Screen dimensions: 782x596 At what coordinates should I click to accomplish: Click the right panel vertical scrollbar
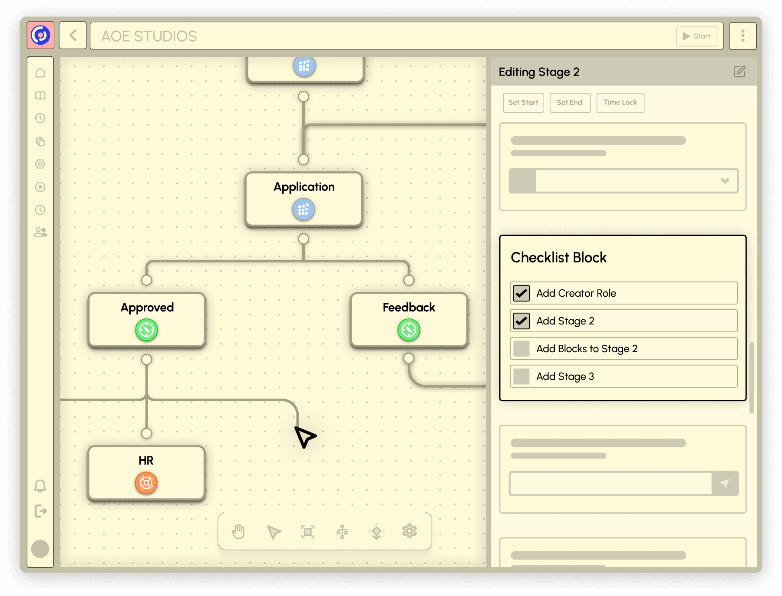tap(752, 377)
